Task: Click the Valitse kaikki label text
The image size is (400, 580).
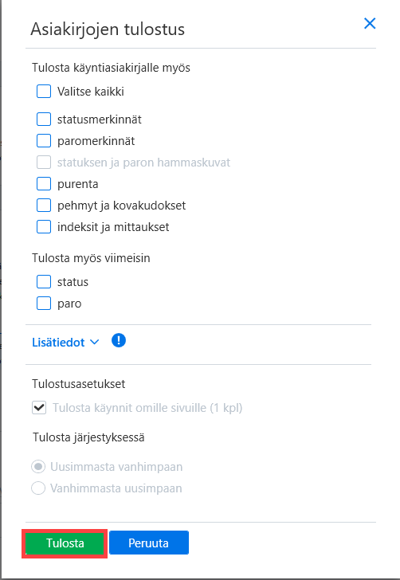Action: point(90,92)
